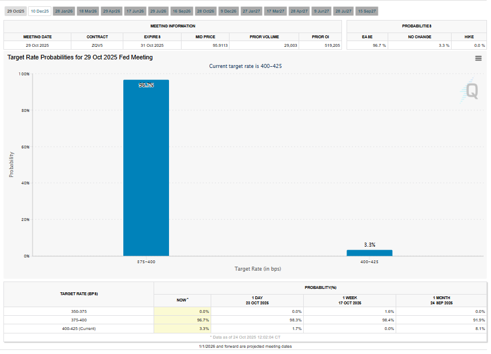Click the projected meeting dates note
The width and height of the screenshot is (491, 354).
click(245, 346)
